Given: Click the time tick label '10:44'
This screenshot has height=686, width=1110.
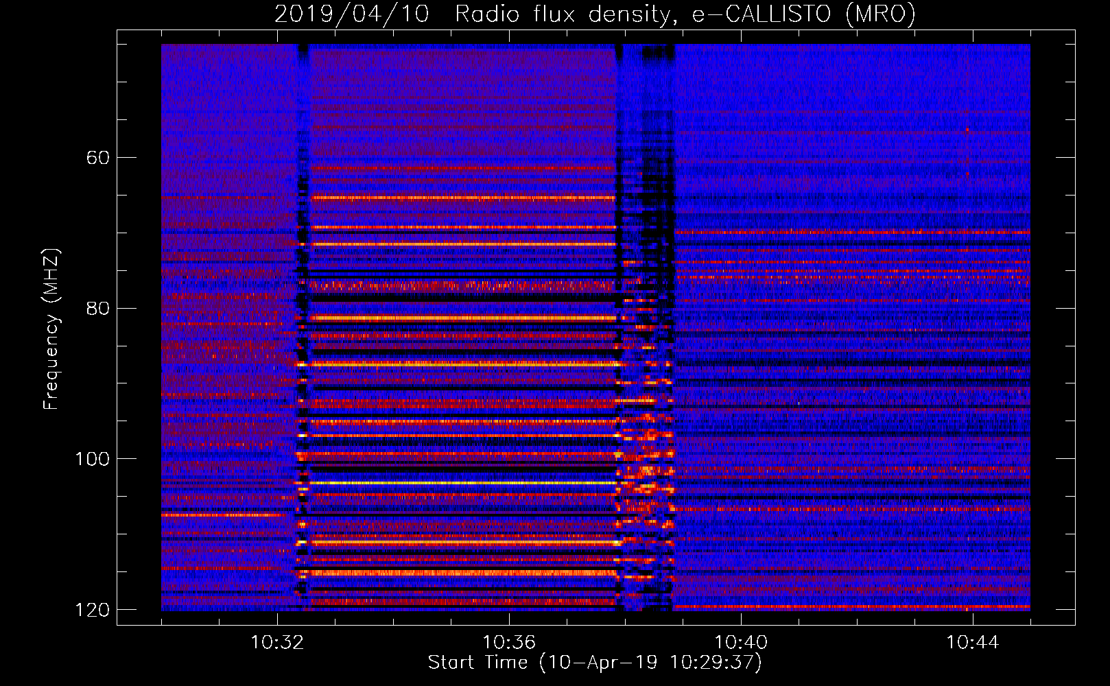Looking at the screenshot, I should pyautogui.click(x=973, y=643).
